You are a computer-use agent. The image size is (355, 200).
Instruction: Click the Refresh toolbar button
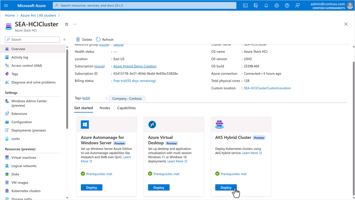tap(104, 39)
